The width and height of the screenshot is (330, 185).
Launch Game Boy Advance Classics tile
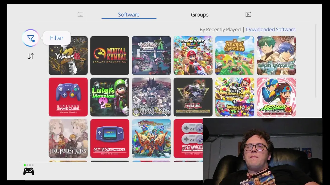(110, 138)
